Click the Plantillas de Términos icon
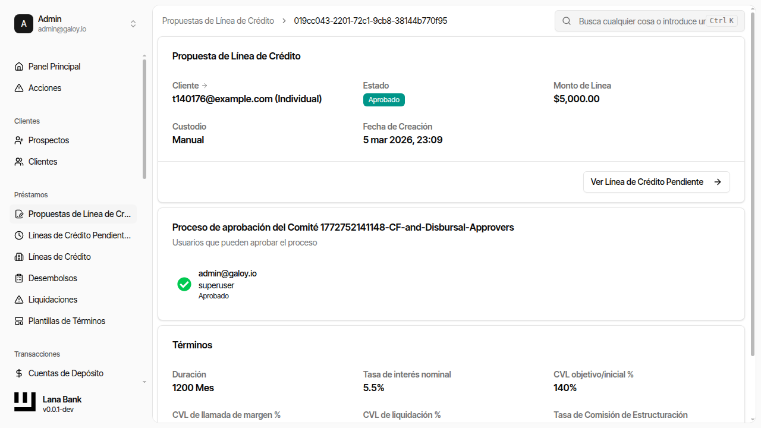The image size is (761, 428). tap(19, 321)
